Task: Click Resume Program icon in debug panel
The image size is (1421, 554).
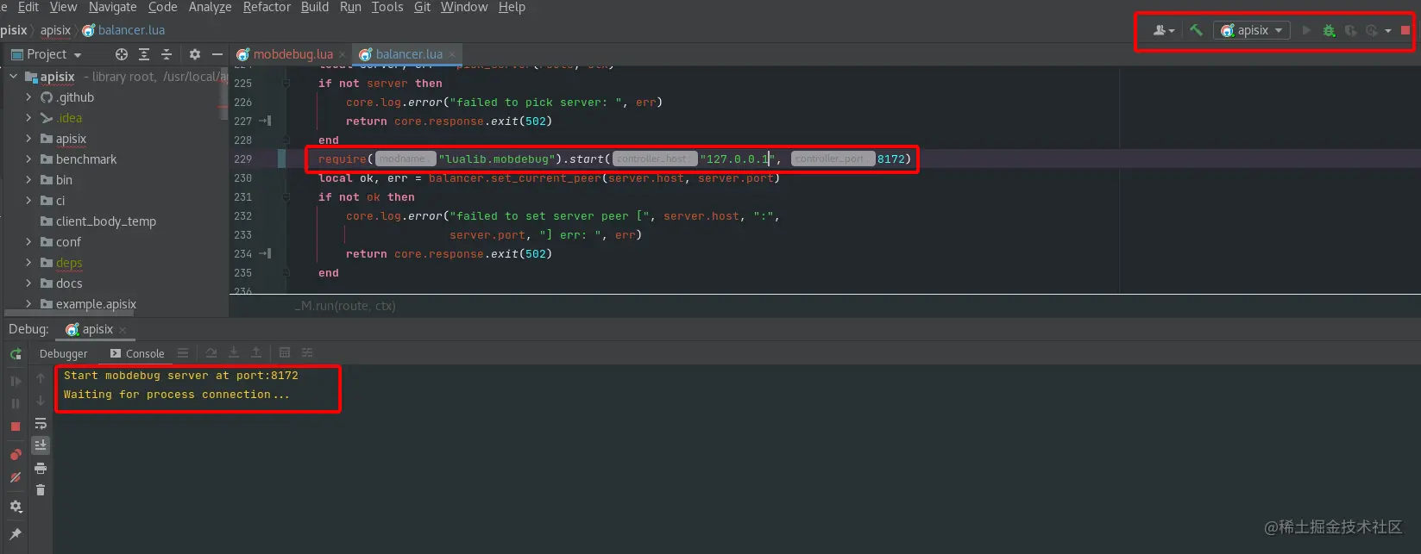Action: tap(16, 381)
